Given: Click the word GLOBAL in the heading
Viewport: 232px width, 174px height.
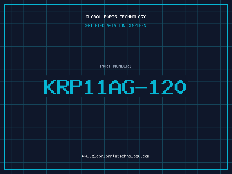Looking at the screenshot, I should (x=93, y=17).
